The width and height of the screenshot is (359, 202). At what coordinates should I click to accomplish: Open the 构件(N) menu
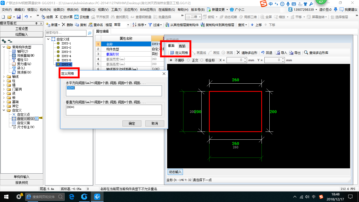45,9
